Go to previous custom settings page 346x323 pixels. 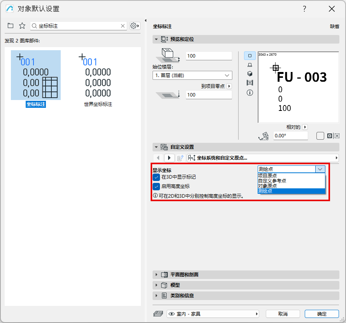pos(158,158)
